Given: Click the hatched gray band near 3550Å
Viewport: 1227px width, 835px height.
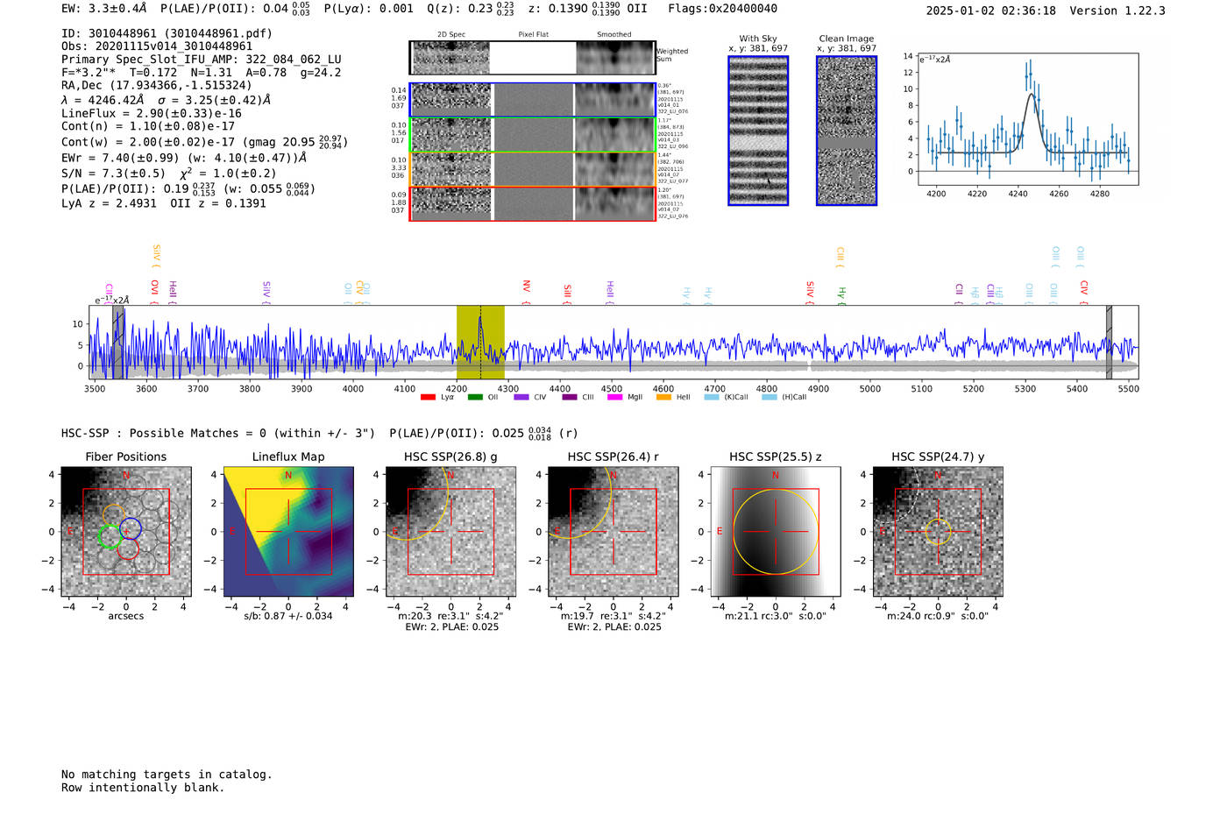Looking at the screenshot, I should (117, 343).
